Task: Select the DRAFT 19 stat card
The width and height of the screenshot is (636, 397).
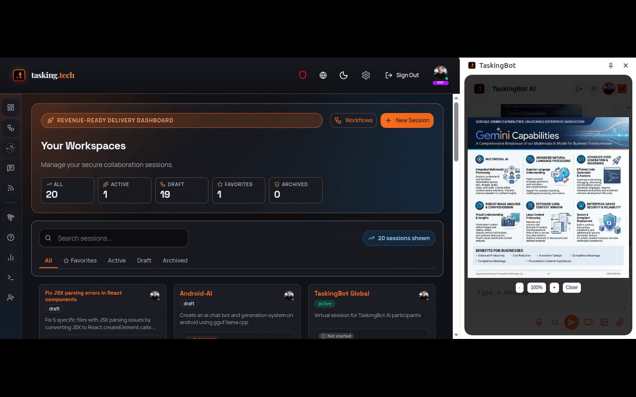Action: pyautogui.click(x=182, y=190)
